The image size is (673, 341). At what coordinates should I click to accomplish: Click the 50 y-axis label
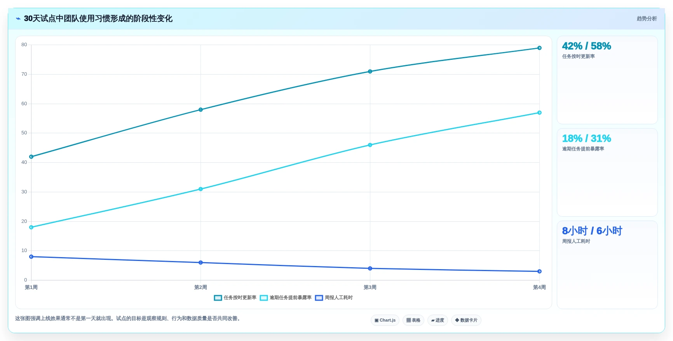pos(24,133)
